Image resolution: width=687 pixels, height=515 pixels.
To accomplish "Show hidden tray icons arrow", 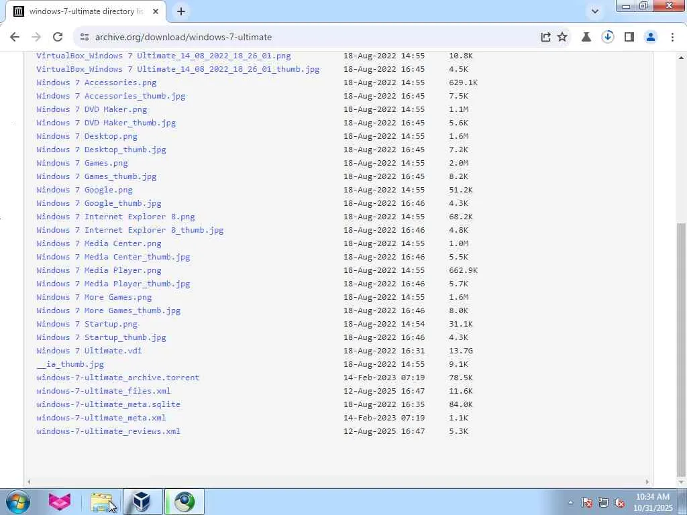I will (570, 503).
